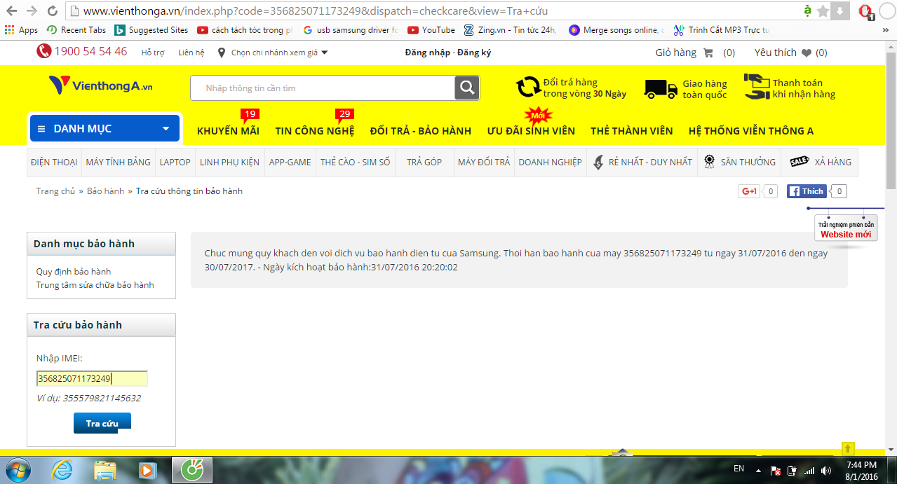
Task: Open the Yêu thích wishlist heart
Action: [791, 53]
